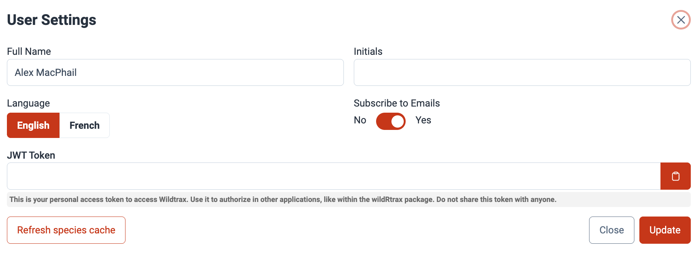Click the "Yes" label beside the email switch
This screenshot has width=700, height=256.
(x=423, y=120)
